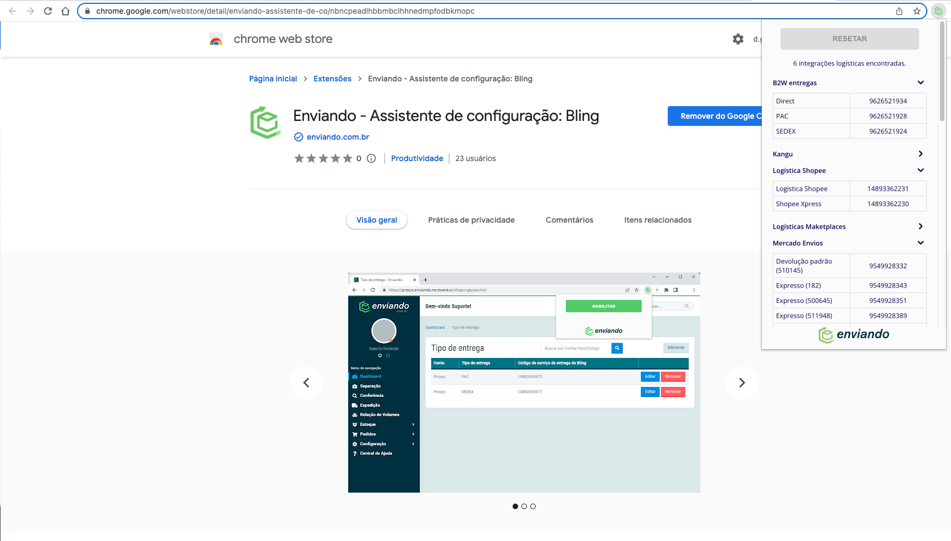Click the large Enviando extension logo

click(266, 122)
